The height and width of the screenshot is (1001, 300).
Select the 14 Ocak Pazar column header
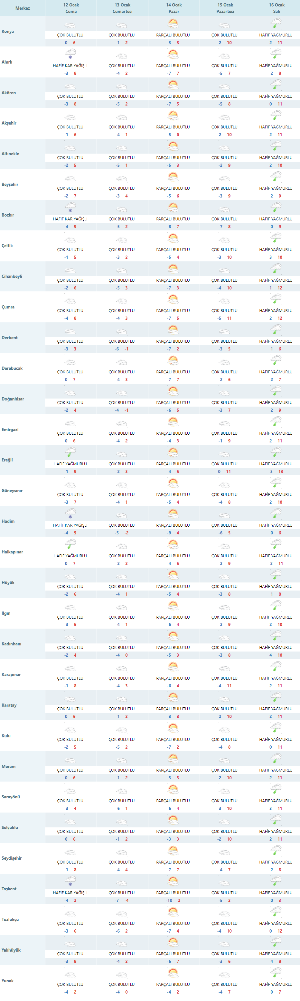[173, 8]
